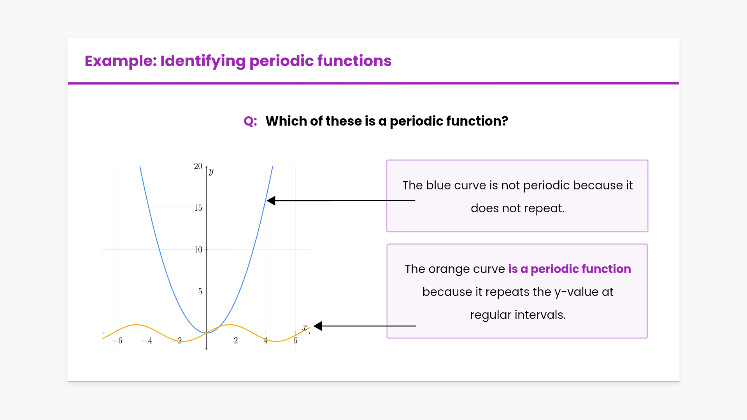747x420 pixels.
Task: Click the x-axis label
Action: point(305,327)
